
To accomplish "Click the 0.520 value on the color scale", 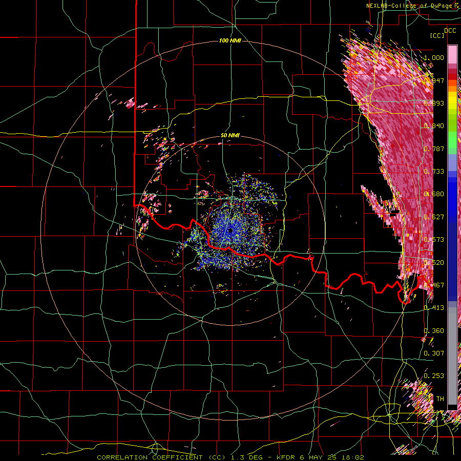I will [434, 263].
